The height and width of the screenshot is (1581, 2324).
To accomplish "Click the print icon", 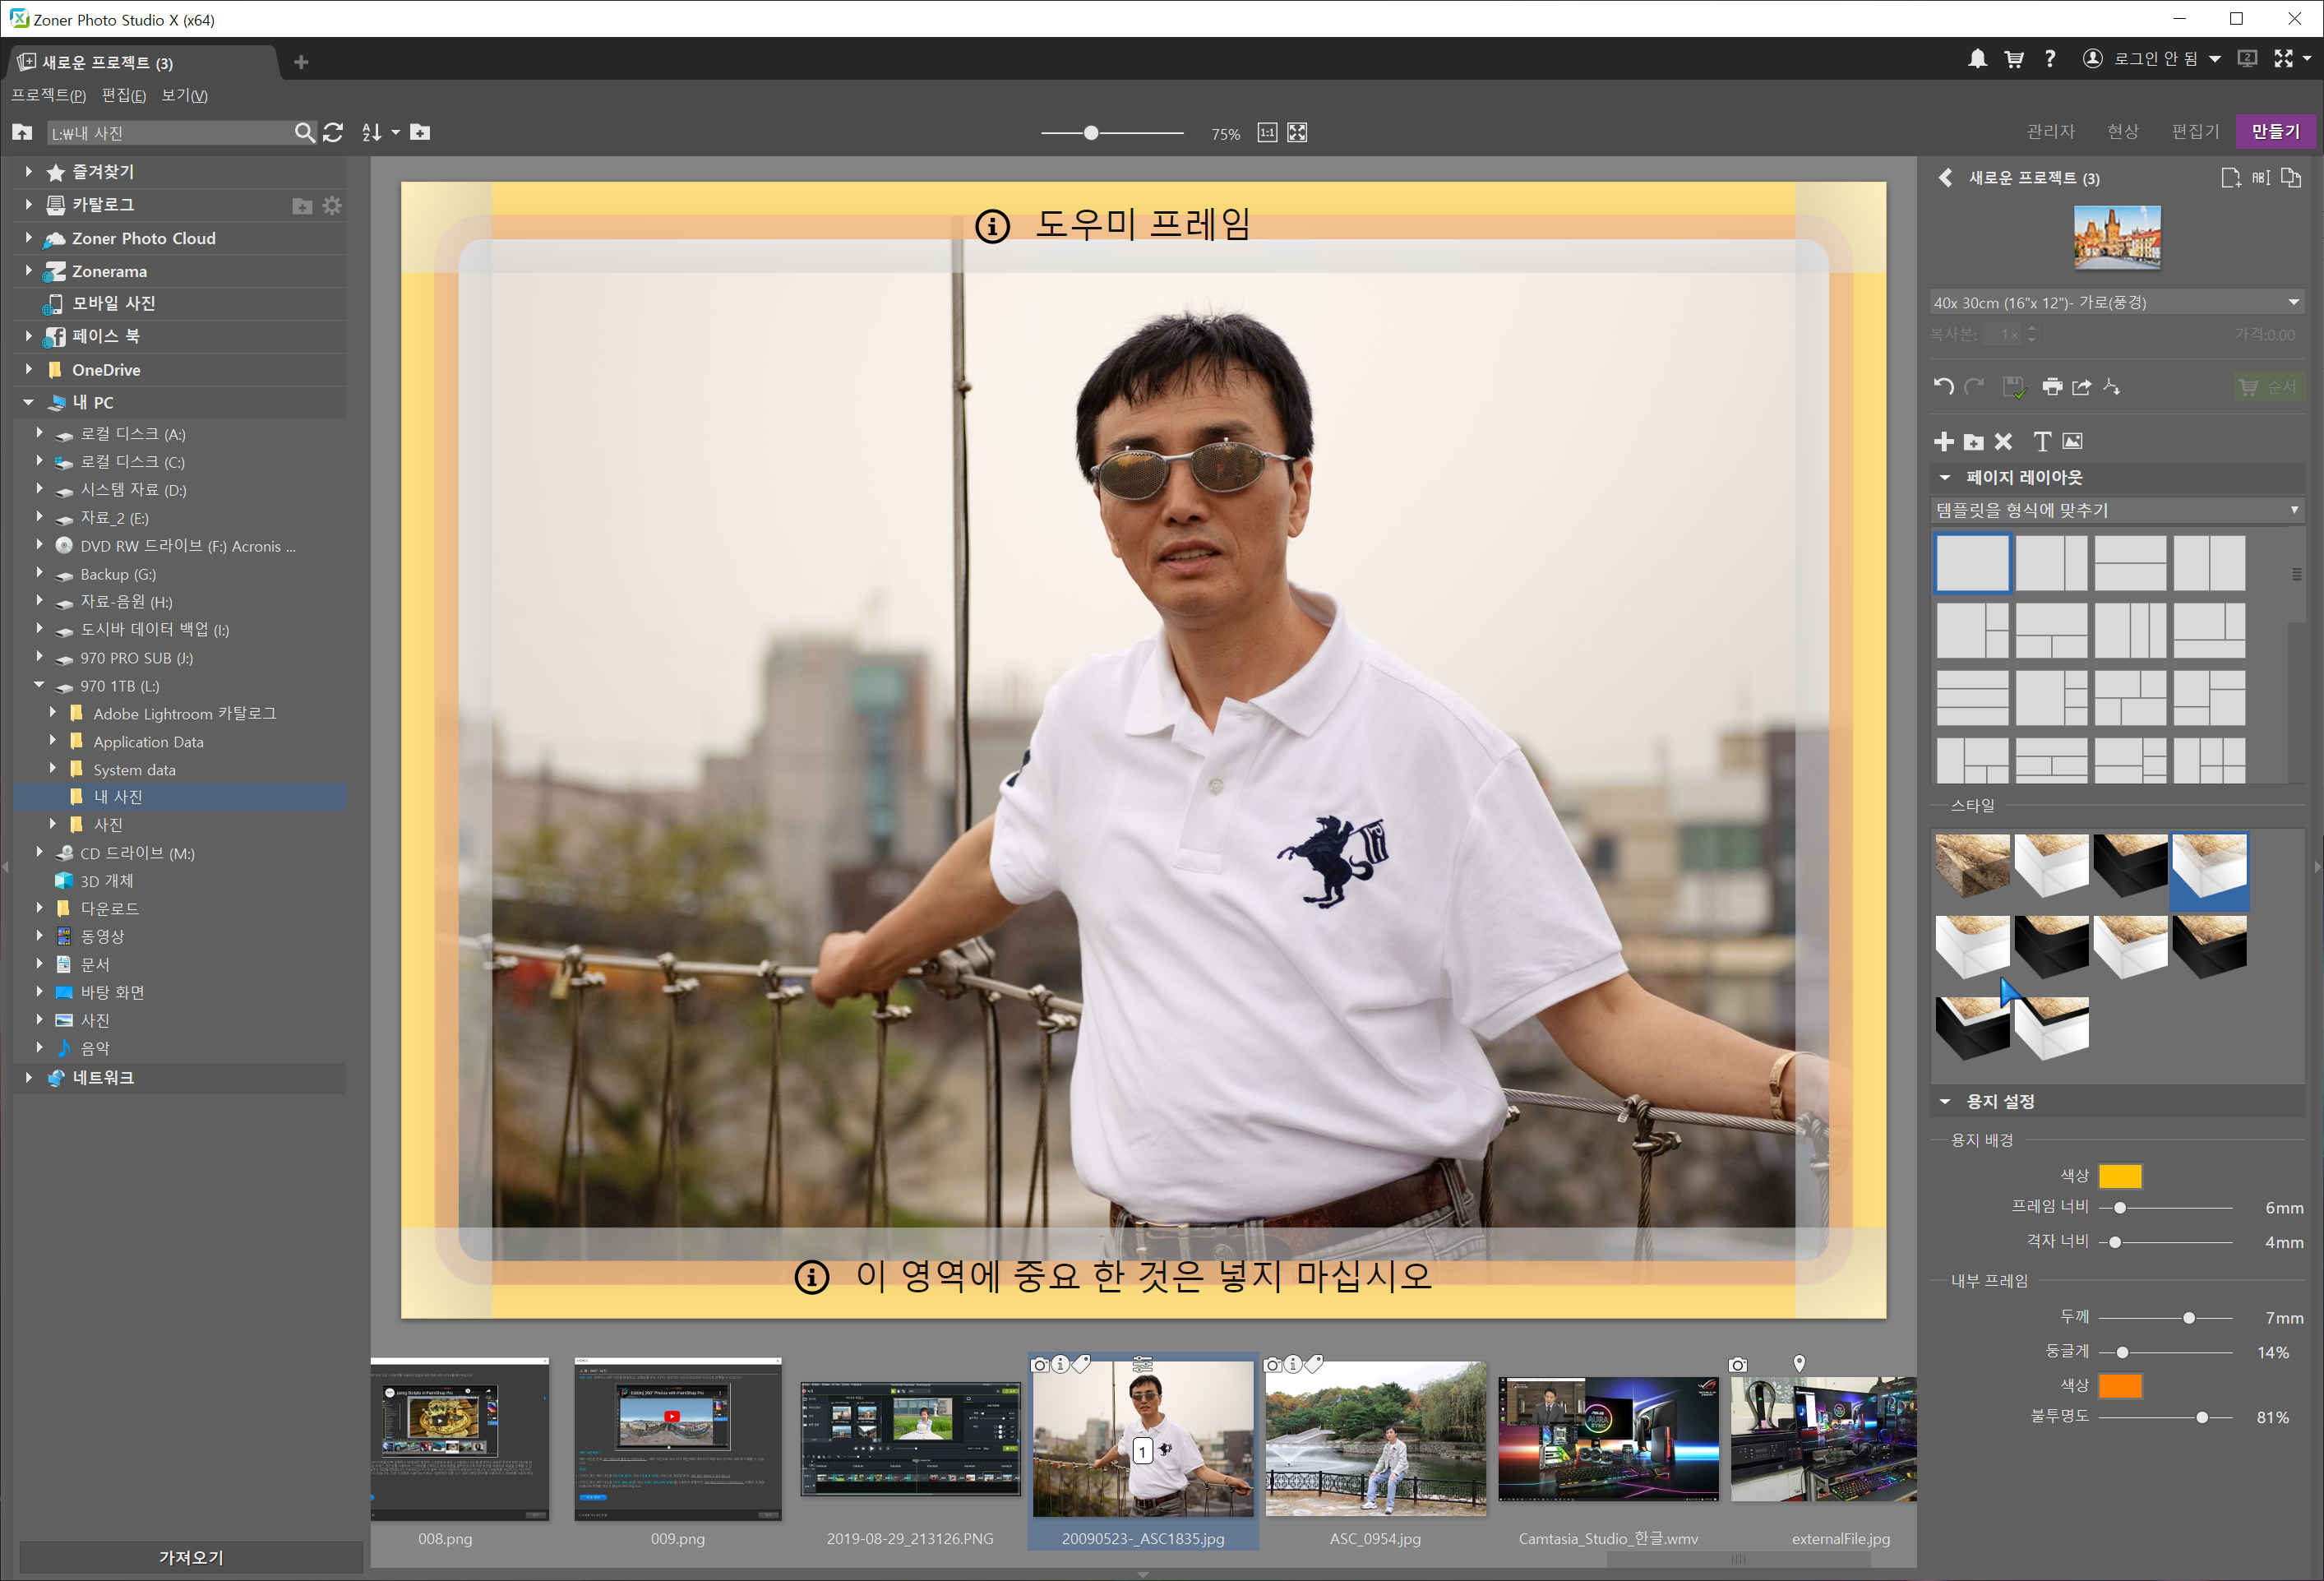I will 2052,387.
